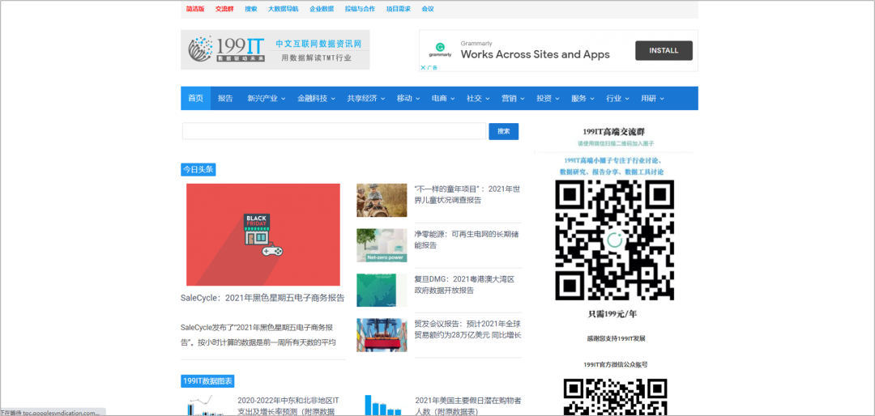Open the 投资 navigation dropdown
875x416 pixels.
(x=548, y=99)
